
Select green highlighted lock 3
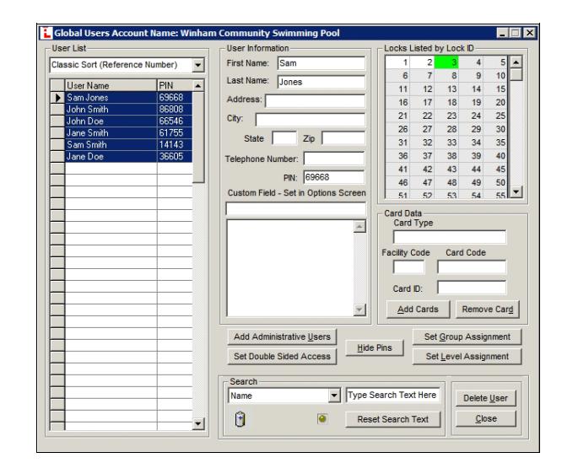coord(446,62)
